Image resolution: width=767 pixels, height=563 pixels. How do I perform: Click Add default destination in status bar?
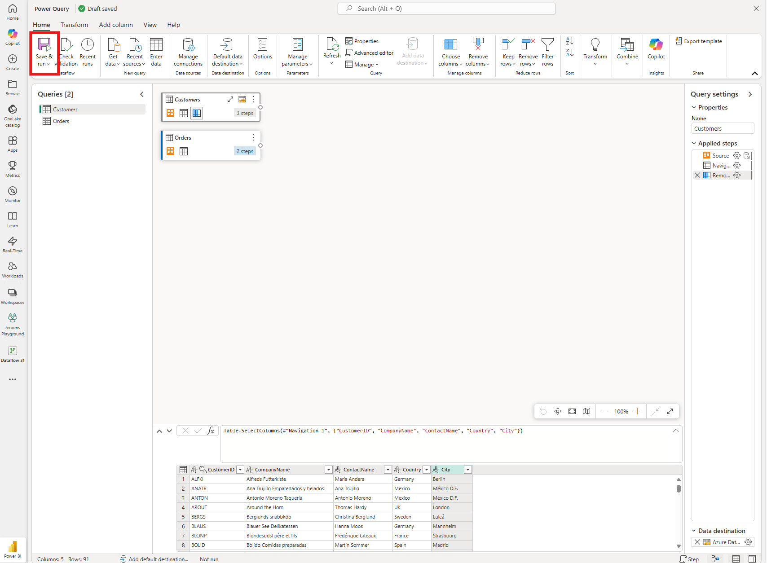click(154, 559)
